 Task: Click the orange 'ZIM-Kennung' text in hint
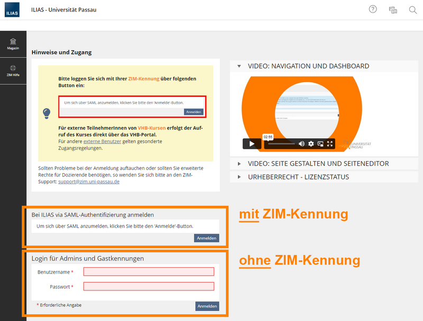143,79
